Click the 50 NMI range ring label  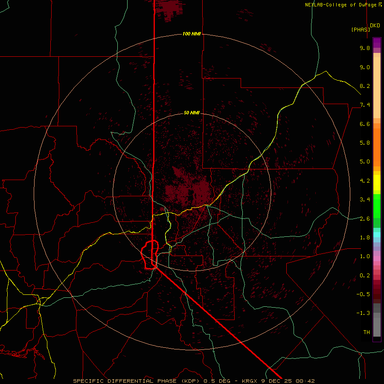[192, 113]
